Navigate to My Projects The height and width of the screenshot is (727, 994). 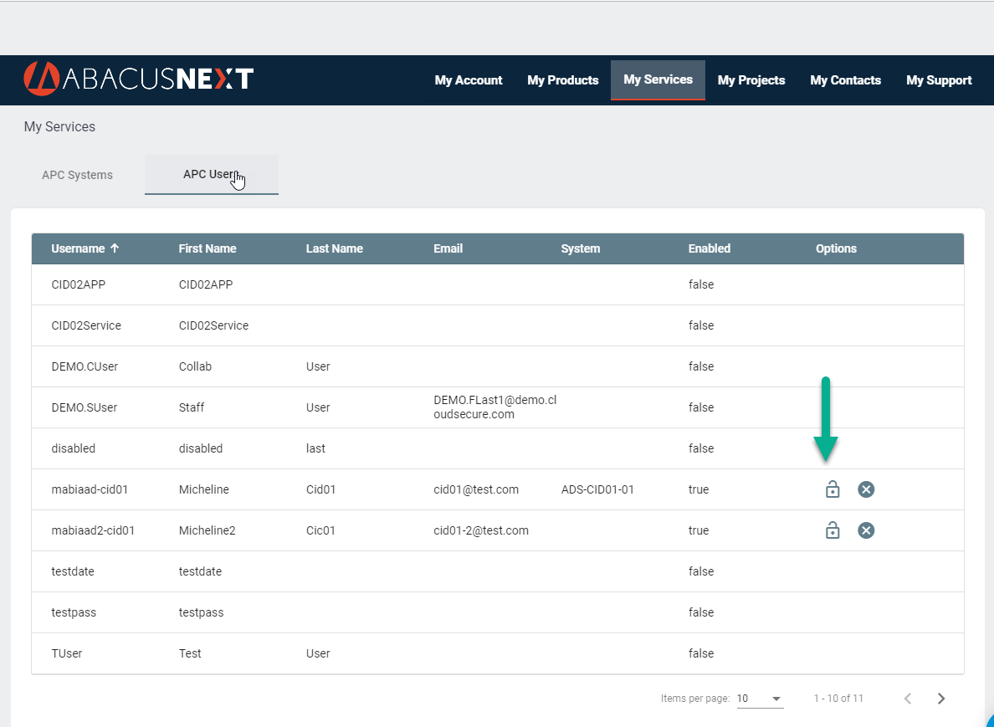[751, 79]
